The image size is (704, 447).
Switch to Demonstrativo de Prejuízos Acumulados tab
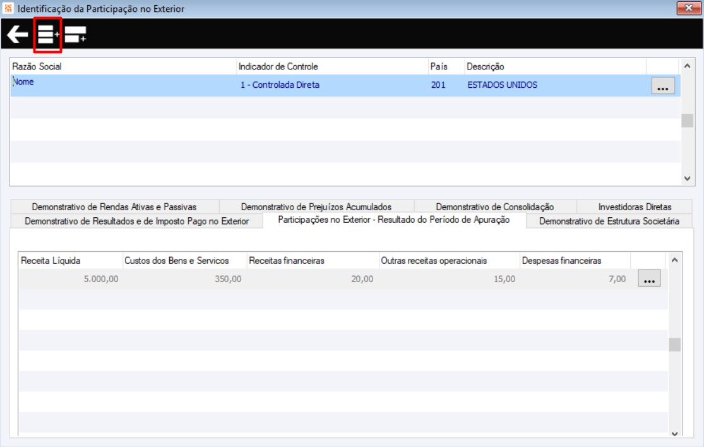coord(316,207)
